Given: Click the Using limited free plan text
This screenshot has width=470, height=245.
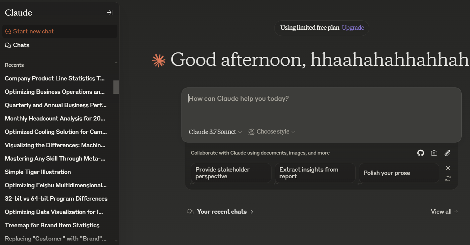Looking at the screenshot, I should pyautogui.click(x=310, y=28).
